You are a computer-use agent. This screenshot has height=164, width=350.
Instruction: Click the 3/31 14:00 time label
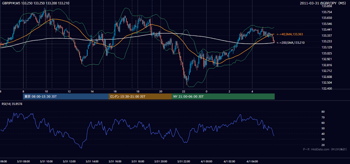92,161
